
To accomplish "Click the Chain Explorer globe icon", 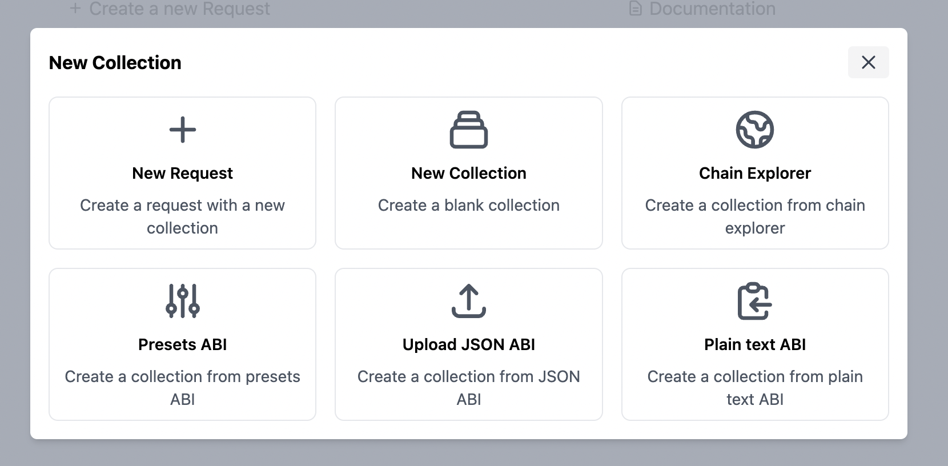I will pos(755,130).
